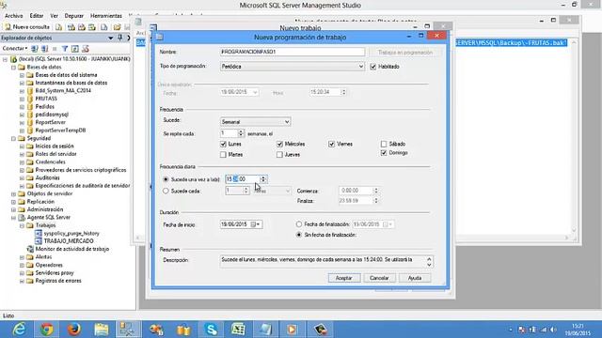Click the TRABAJO_MERCADO job icon
This screenshot has height=338, width=602.
(39, 241)
